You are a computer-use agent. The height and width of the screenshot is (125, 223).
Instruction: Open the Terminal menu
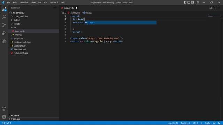(54, 2)
